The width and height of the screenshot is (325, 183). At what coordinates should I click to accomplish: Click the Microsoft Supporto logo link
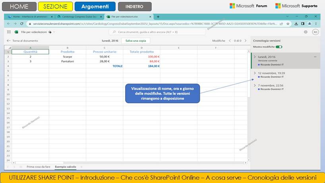point(296,6)
